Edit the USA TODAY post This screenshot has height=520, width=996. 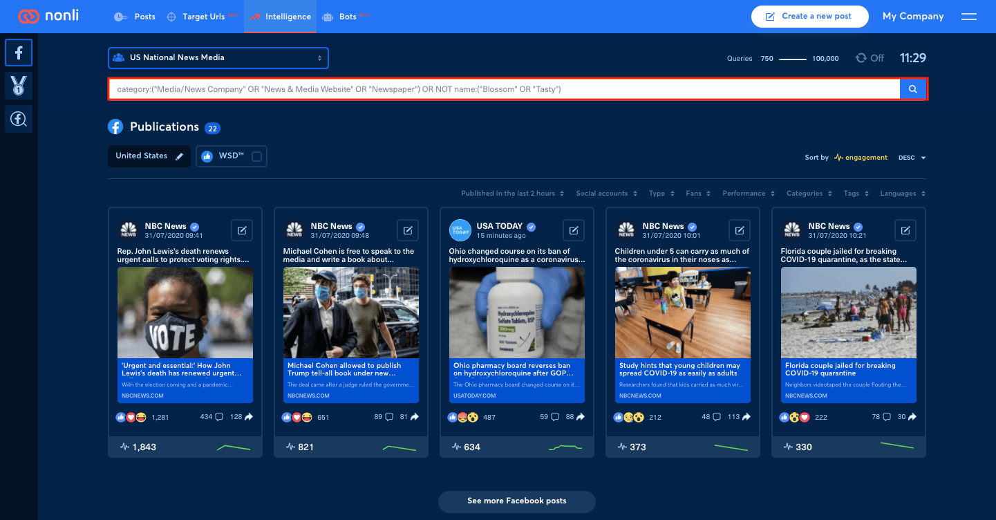click(x=574, y=230)
